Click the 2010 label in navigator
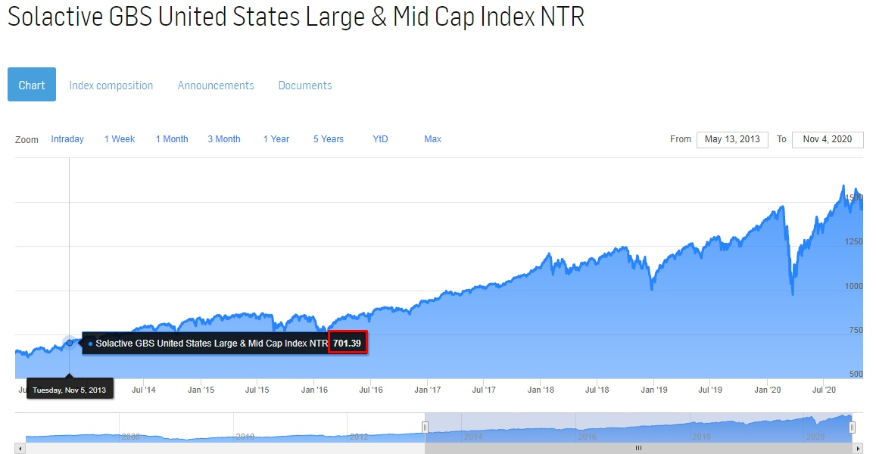876x454 pixels. point(245,437)
